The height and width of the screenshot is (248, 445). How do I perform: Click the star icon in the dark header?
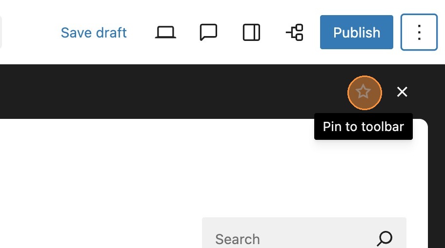364,92
